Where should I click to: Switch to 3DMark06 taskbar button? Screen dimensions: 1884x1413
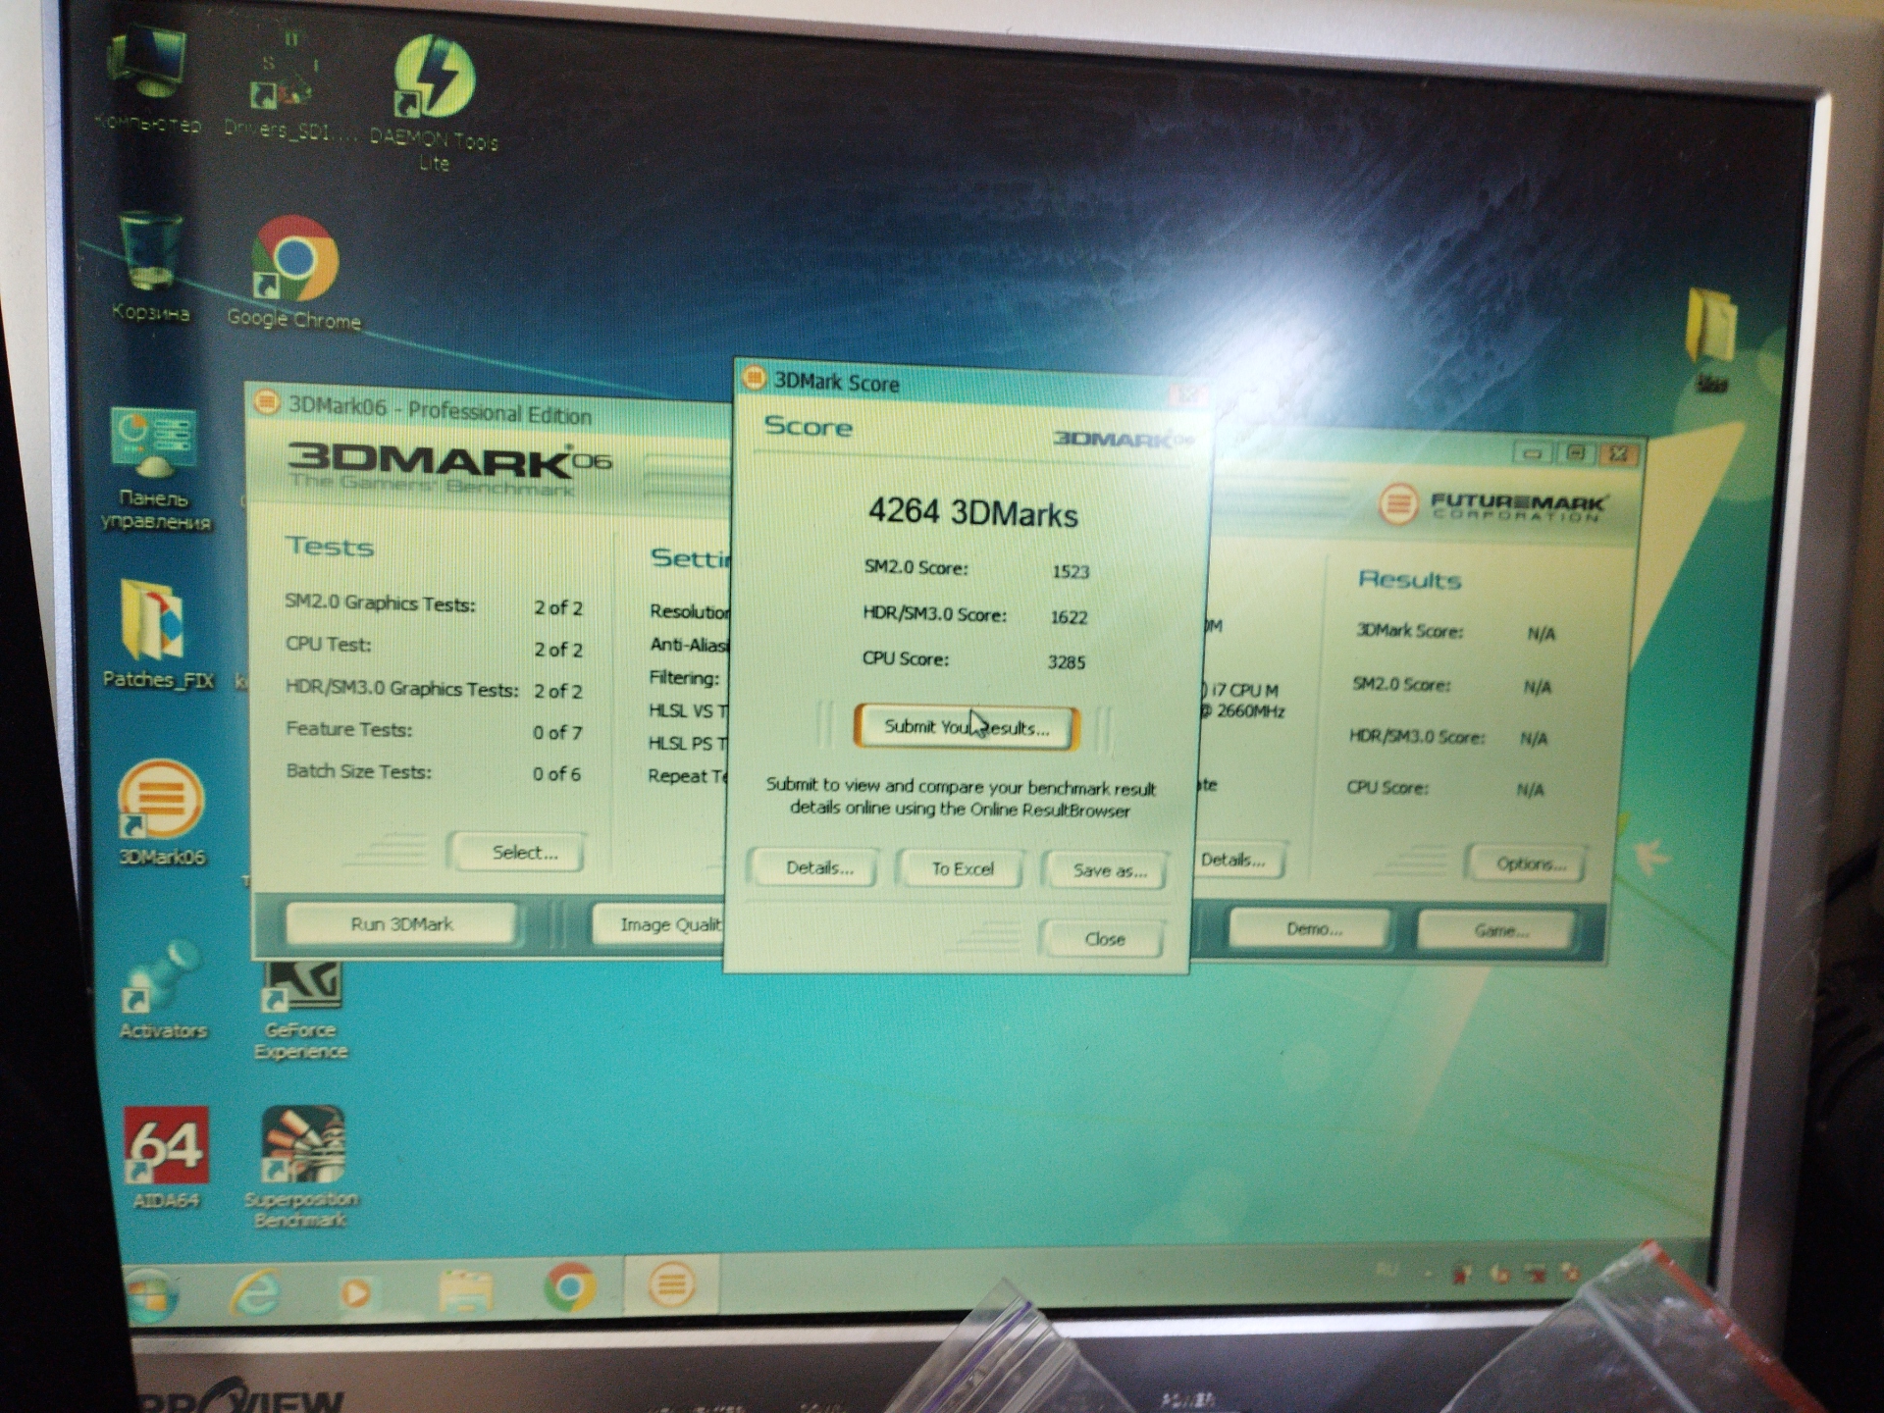[x=671, y=1283]
